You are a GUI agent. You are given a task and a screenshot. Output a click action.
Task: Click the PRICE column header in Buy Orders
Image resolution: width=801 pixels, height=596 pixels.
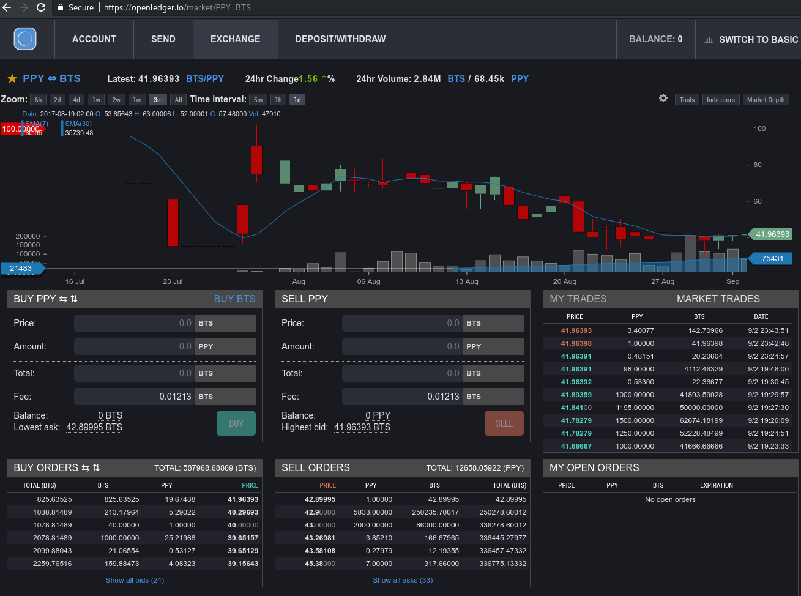(x=250, y=485)
